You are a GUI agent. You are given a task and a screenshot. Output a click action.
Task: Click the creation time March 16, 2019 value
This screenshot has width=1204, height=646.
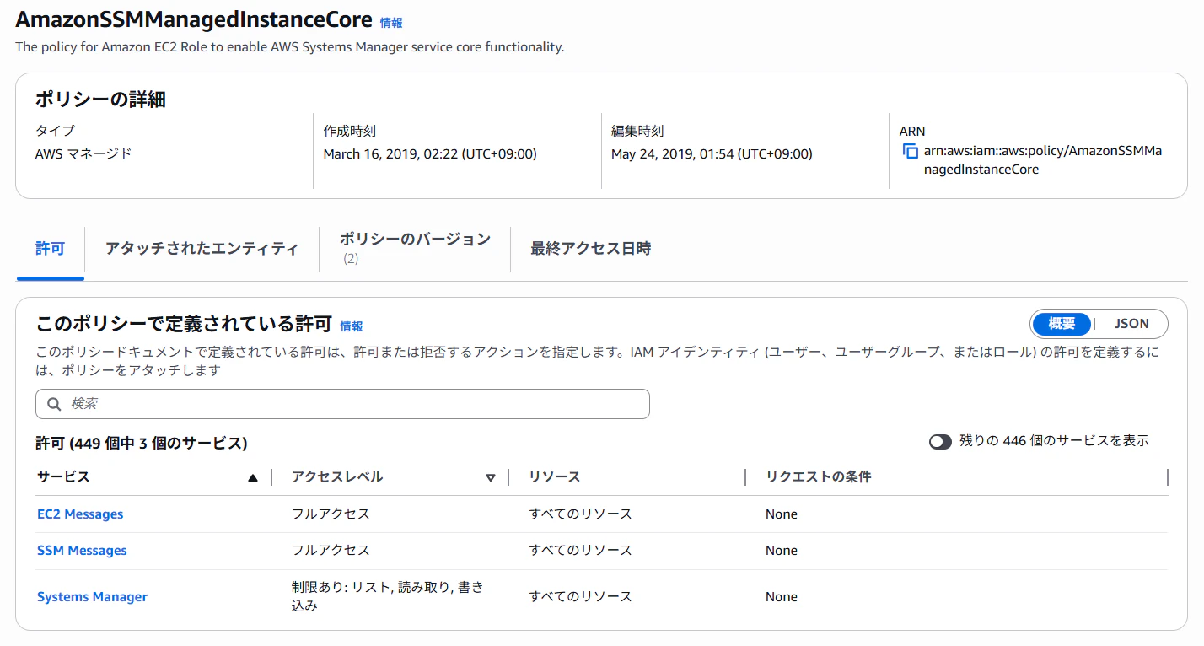(x=430, y=154)
